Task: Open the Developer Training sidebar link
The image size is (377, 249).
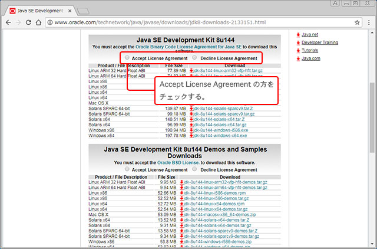Action: [x=320, y=42]
